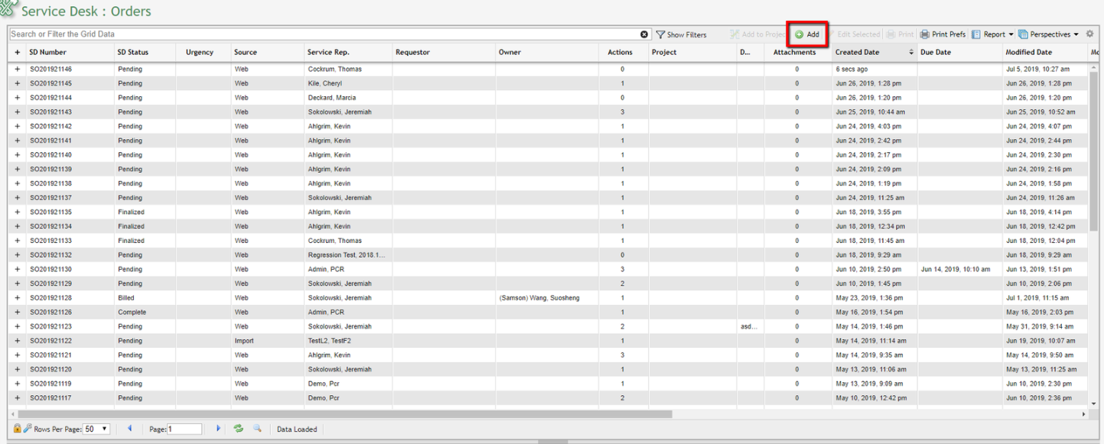Sort by SD Number column header
This screenshot has height=444, width=1104.
48,53
